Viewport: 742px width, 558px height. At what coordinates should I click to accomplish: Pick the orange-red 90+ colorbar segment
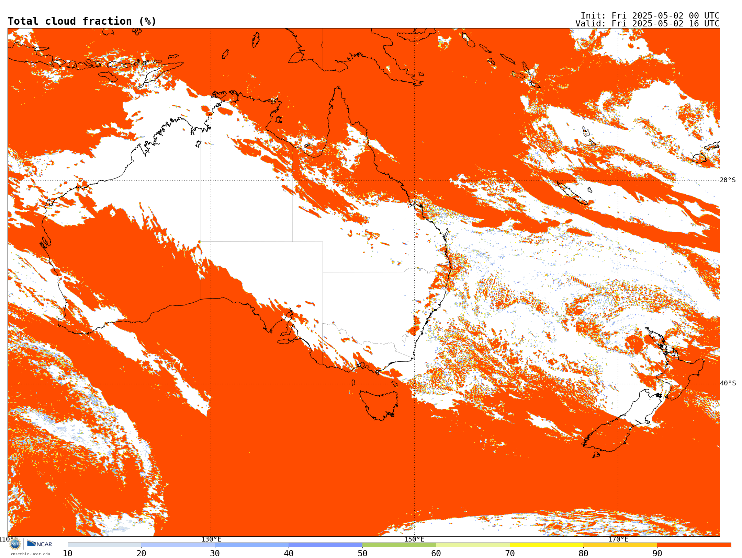(x=694, y=545)
